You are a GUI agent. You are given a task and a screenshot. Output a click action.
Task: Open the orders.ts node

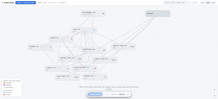coord(57,69)
